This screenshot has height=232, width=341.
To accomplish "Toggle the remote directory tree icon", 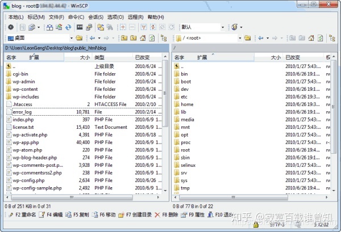I will (332, 38).
